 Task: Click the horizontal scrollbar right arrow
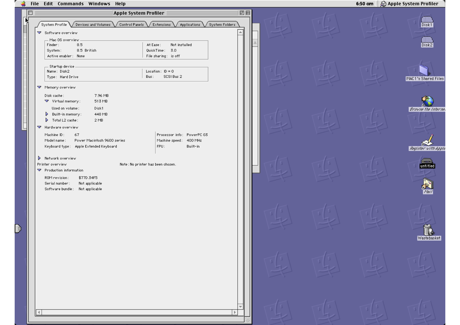tap(235, 312)
